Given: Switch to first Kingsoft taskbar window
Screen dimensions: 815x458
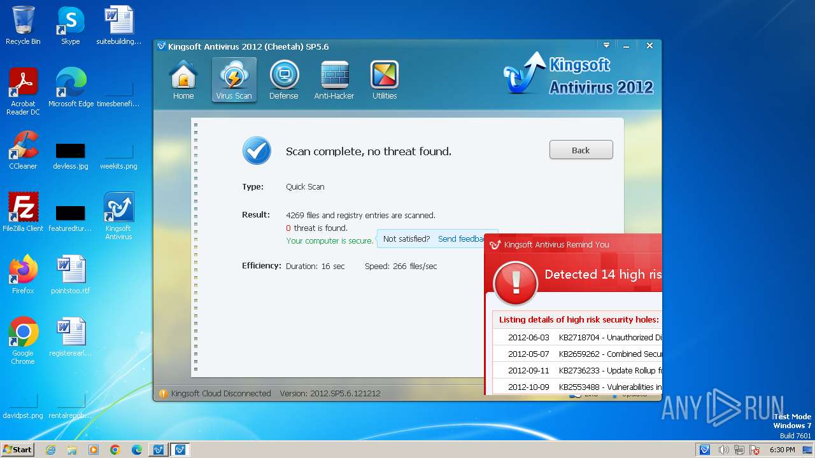Looking at the screenshot, I should (x=158, y=450).
